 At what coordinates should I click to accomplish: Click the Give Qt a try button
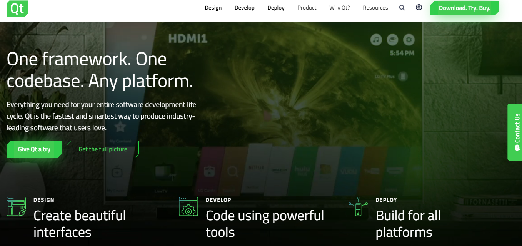tap(34, 149)
